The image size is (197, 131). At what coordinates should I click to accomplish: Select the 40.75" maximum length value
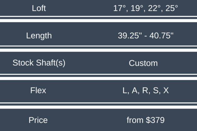pyautogui.click(x=161, y=35)
